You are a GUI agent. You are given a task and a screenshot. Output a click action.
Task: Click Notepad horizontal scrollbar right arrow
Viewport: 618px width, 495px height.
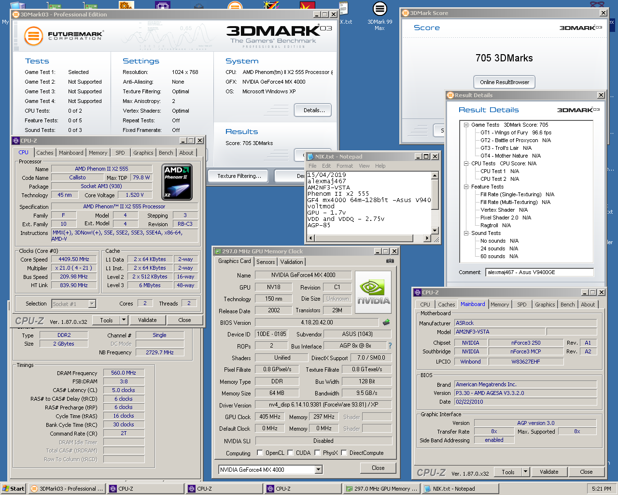(x=427, y=238)
